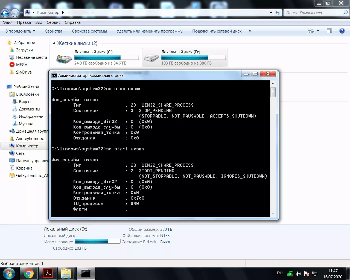Select Панель управления in the sidebar
This screenshot has width=350, height=280.
click(29, 161)
